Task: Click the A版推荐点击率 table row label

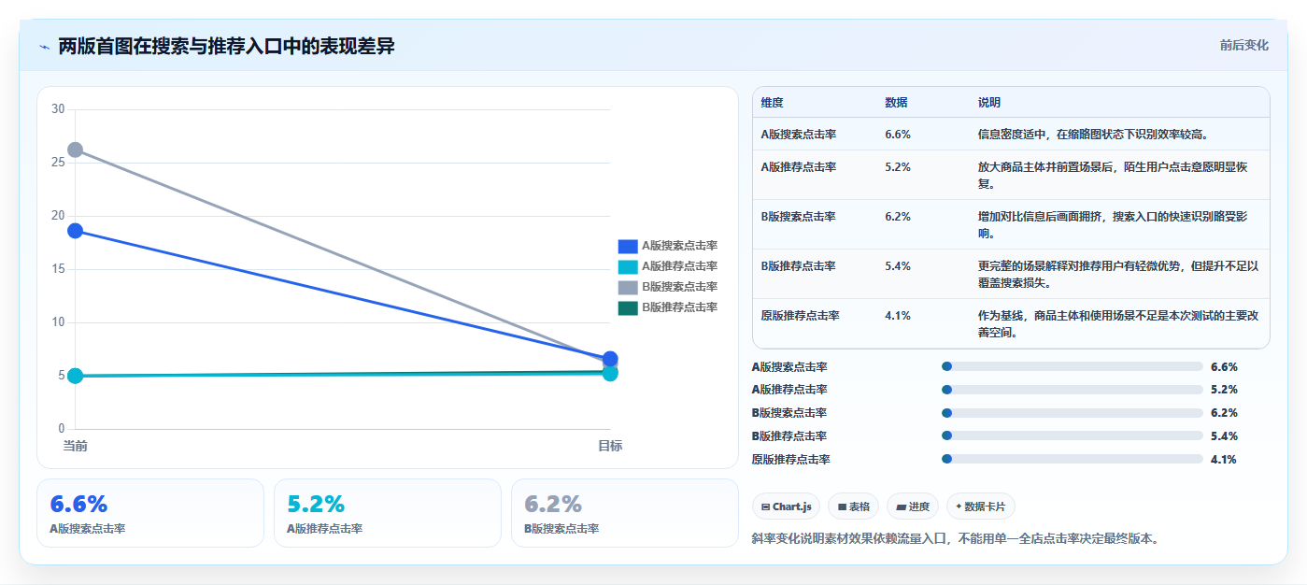Action: tap(799, 166)
